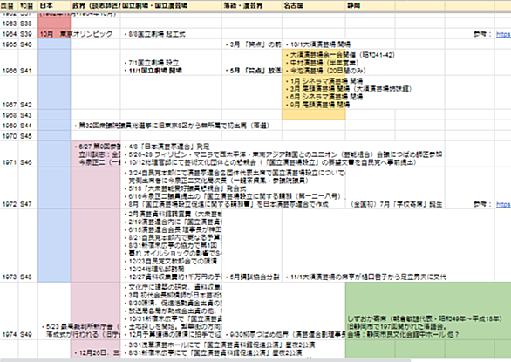Image resolution: width=511 pixels, height=362 pixels.
Task: Select the 3/31浅草演芸ホール cell in the bottom row
Action: click(x=171, y=349)
